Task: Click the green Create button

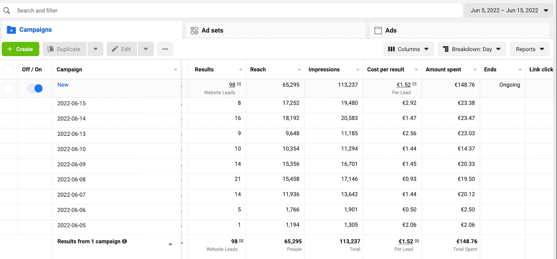Action: pyautogui.click(x=21, y=49)
